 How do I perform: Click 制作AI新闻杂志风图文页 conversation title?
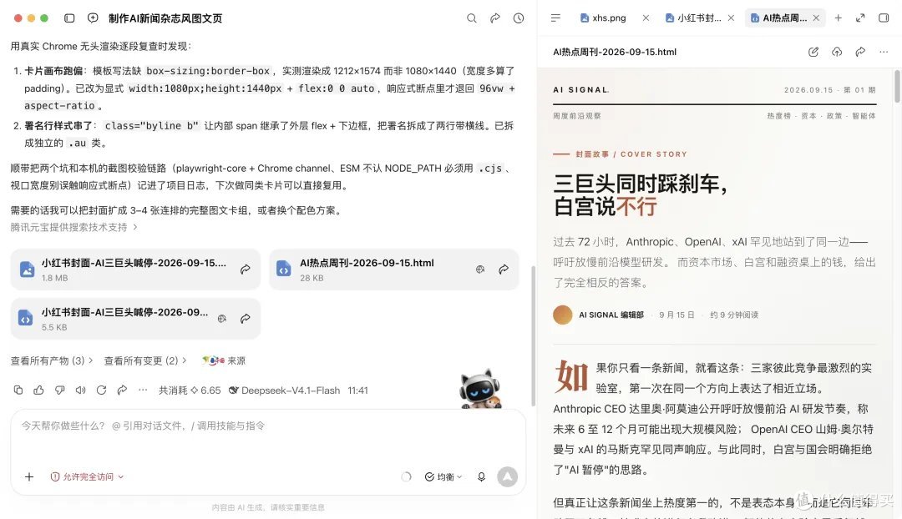pos(165,18)
